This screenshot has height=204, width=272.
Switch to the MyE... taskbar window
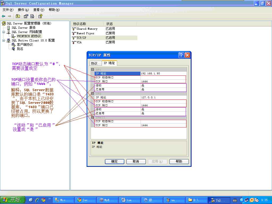pyautogui.click(x=108, y=200)
